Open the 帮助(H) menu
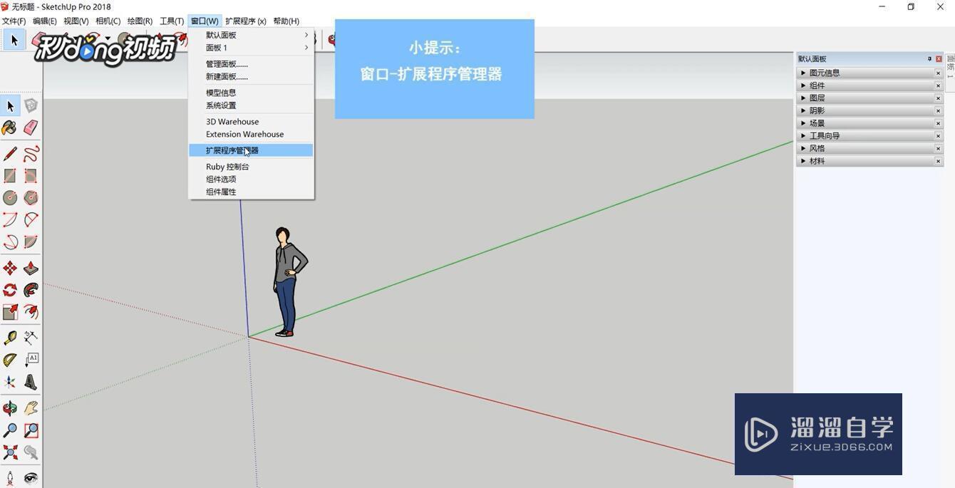The width and height of the screenshot is (955, 488). coord(286,21)
